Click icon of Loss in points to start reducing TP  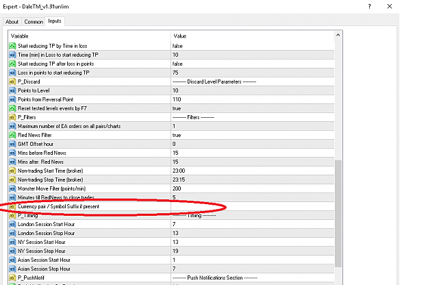tap(12, 73)
